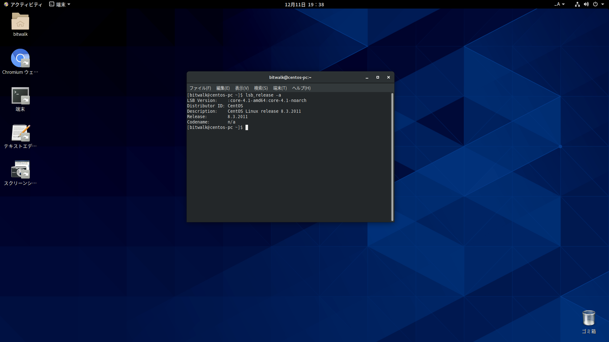
Task: Open the 表示(V) menu
Action: pyautogui.click(x=242, y=88)
